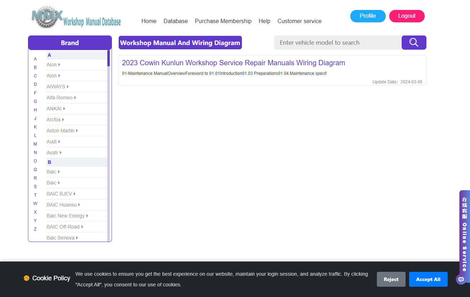Expand the Aston Martin brand entry
This screenshot has height=297, width=470.
pos(62,131)
